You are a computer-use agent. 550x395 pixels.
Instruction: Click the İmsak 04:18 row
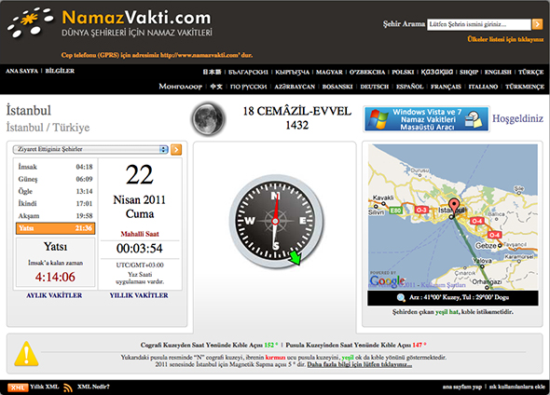(55, 167)
